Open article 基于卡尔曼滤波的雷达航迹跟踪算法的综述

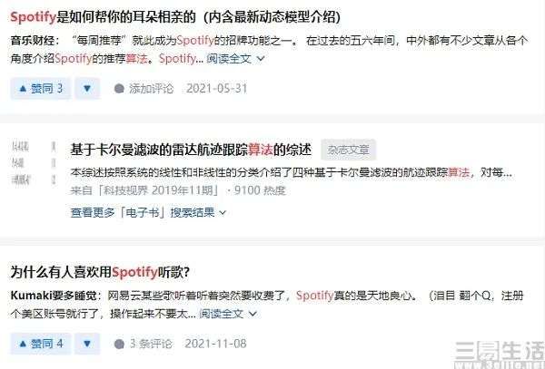[191, 150]
